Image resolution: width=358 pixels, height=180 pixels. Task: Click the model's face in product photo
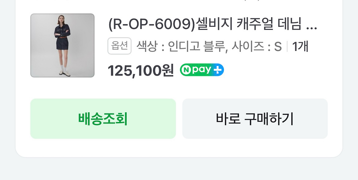[62, 19]
